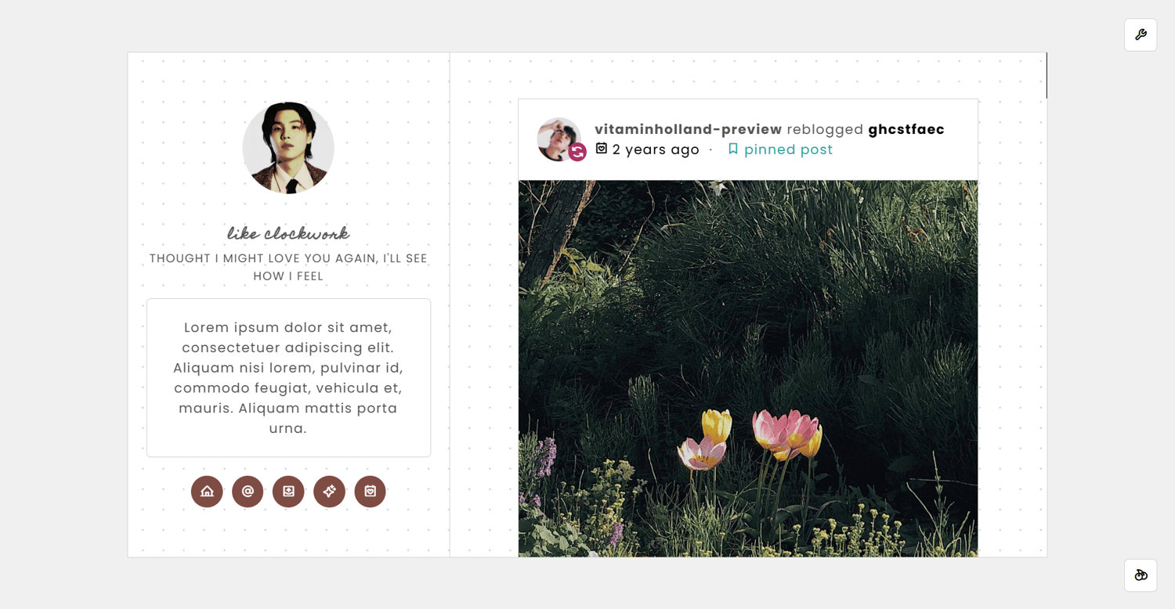Click the 'like clockwork' blog title

(288, 233)
